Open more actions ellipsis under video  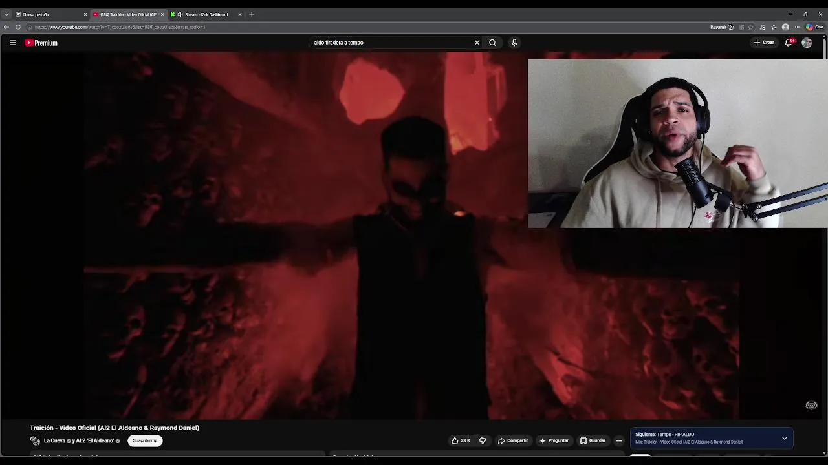click(x=618, y=440)
